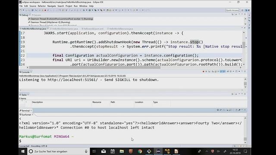Open the Tasks view menu chevron

coord(239,94)
